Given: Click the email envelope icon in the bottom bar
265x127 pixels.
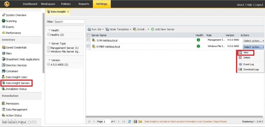Looking at the screenshot, I should (140, 121).
